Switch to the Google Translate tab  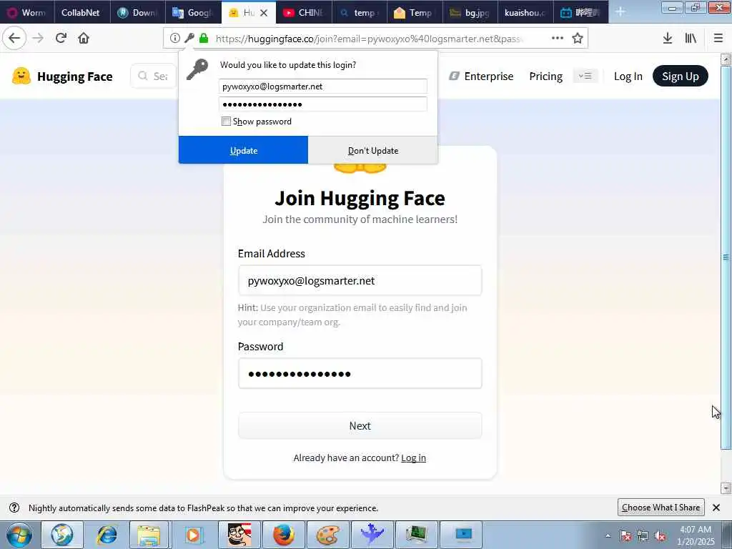[193, 13]
